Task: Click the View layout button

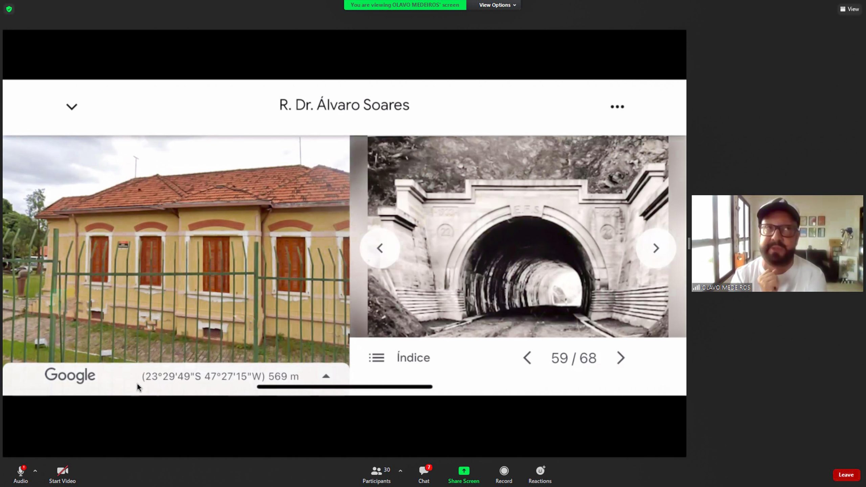Action: point(849,9)
